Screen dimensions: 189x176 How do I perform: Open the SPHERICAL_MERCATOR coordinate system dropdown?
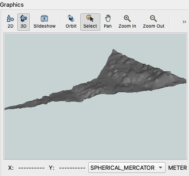[x=127, y=168]
